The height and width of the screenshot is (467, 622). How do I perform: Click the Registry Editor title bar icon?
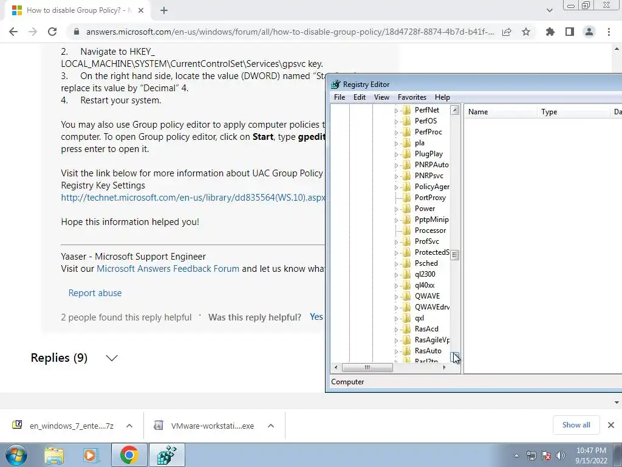(335, 84)
